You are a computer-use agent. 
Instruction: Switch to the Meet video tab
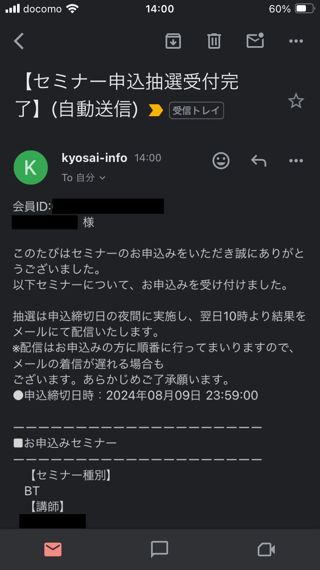click(x=266, y=549)
